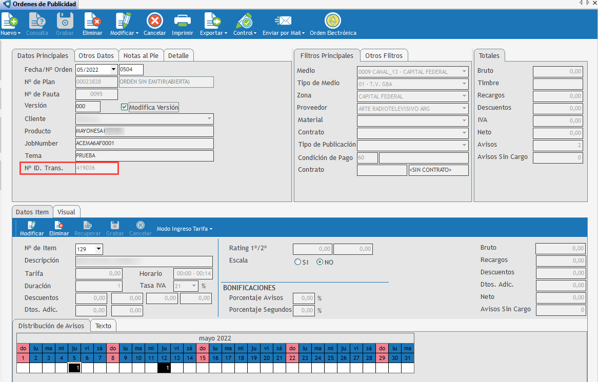Open the Visual tab
This screenshot has width=598, height=382.
pyautogui.click(x=66, y=212)
